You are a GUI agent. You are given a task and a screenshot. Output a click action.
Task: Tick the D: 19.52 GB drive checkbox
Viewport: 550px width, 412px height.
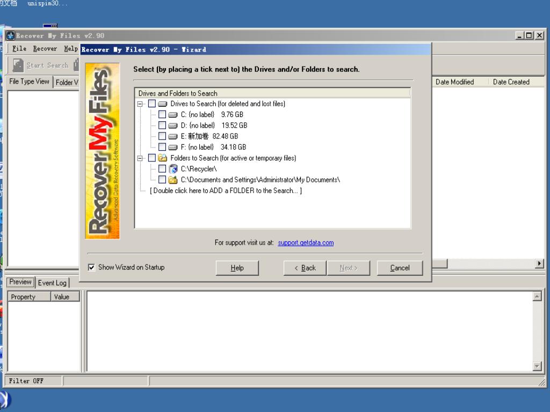162,125
